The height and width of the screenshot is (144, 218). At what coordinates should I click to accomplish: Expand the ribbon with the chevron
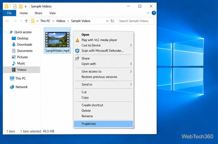tap(148, 13)
